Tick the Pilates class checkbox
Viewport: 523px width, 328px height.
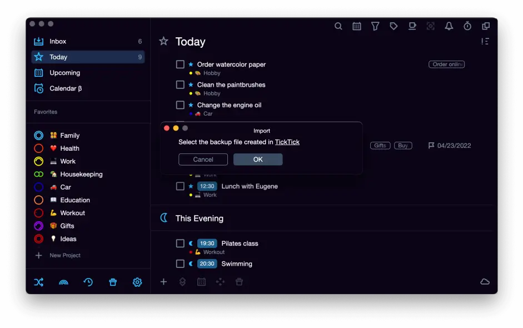pos(180,243)
